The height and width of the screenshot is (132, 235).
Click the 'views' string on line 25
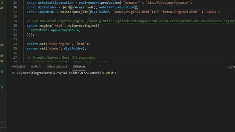54,48
